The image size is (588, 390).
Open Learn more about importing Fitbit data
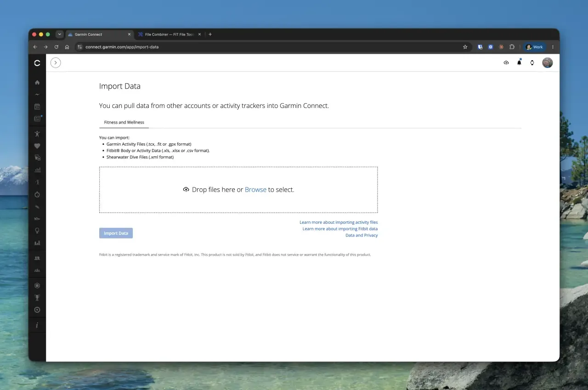(340, 229)
